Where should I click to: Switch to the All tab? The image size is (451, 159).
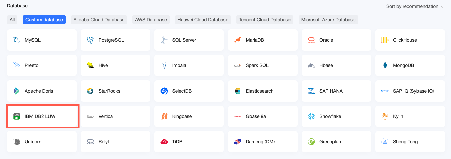click(12, 20)
